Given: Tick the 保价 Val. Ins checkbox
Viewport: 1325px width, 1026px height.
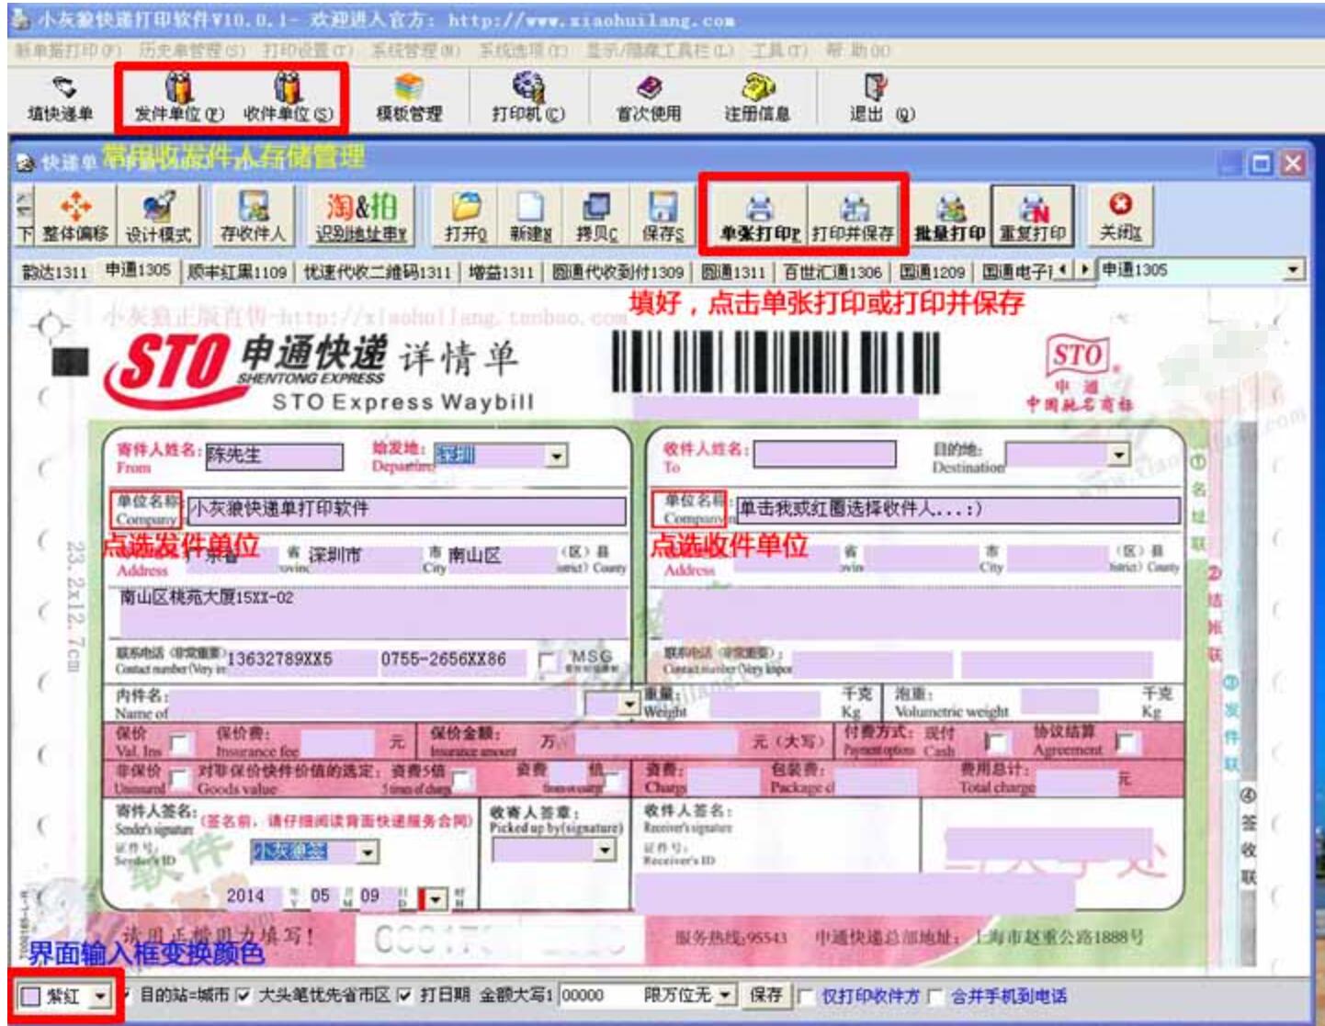Looking at the screenshot, I should 180,741.
